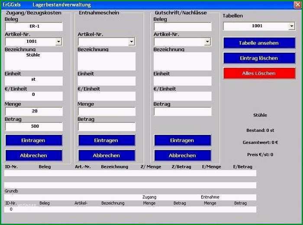Click the Menge field showing 20

coord(34,111)
